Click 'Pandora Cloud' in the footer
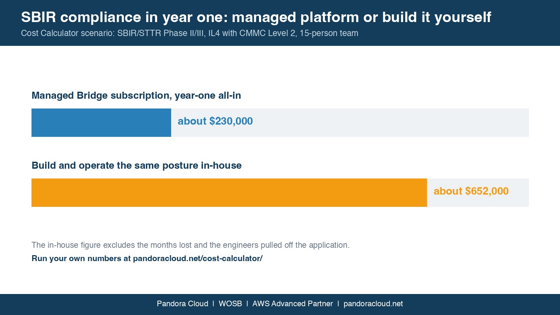This screenshot has width=560, height=315. tap(182, 304)
